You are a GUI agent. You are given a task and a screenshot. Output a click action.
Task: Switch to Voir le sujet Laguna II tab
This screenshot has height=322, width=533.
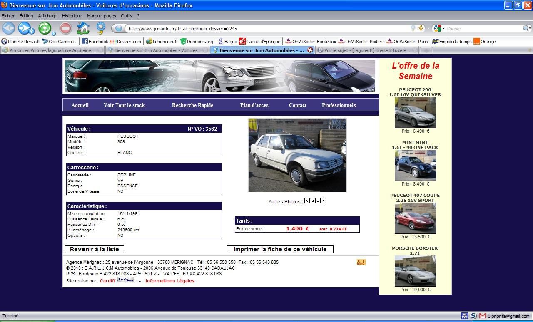click(x=366, y=50)
